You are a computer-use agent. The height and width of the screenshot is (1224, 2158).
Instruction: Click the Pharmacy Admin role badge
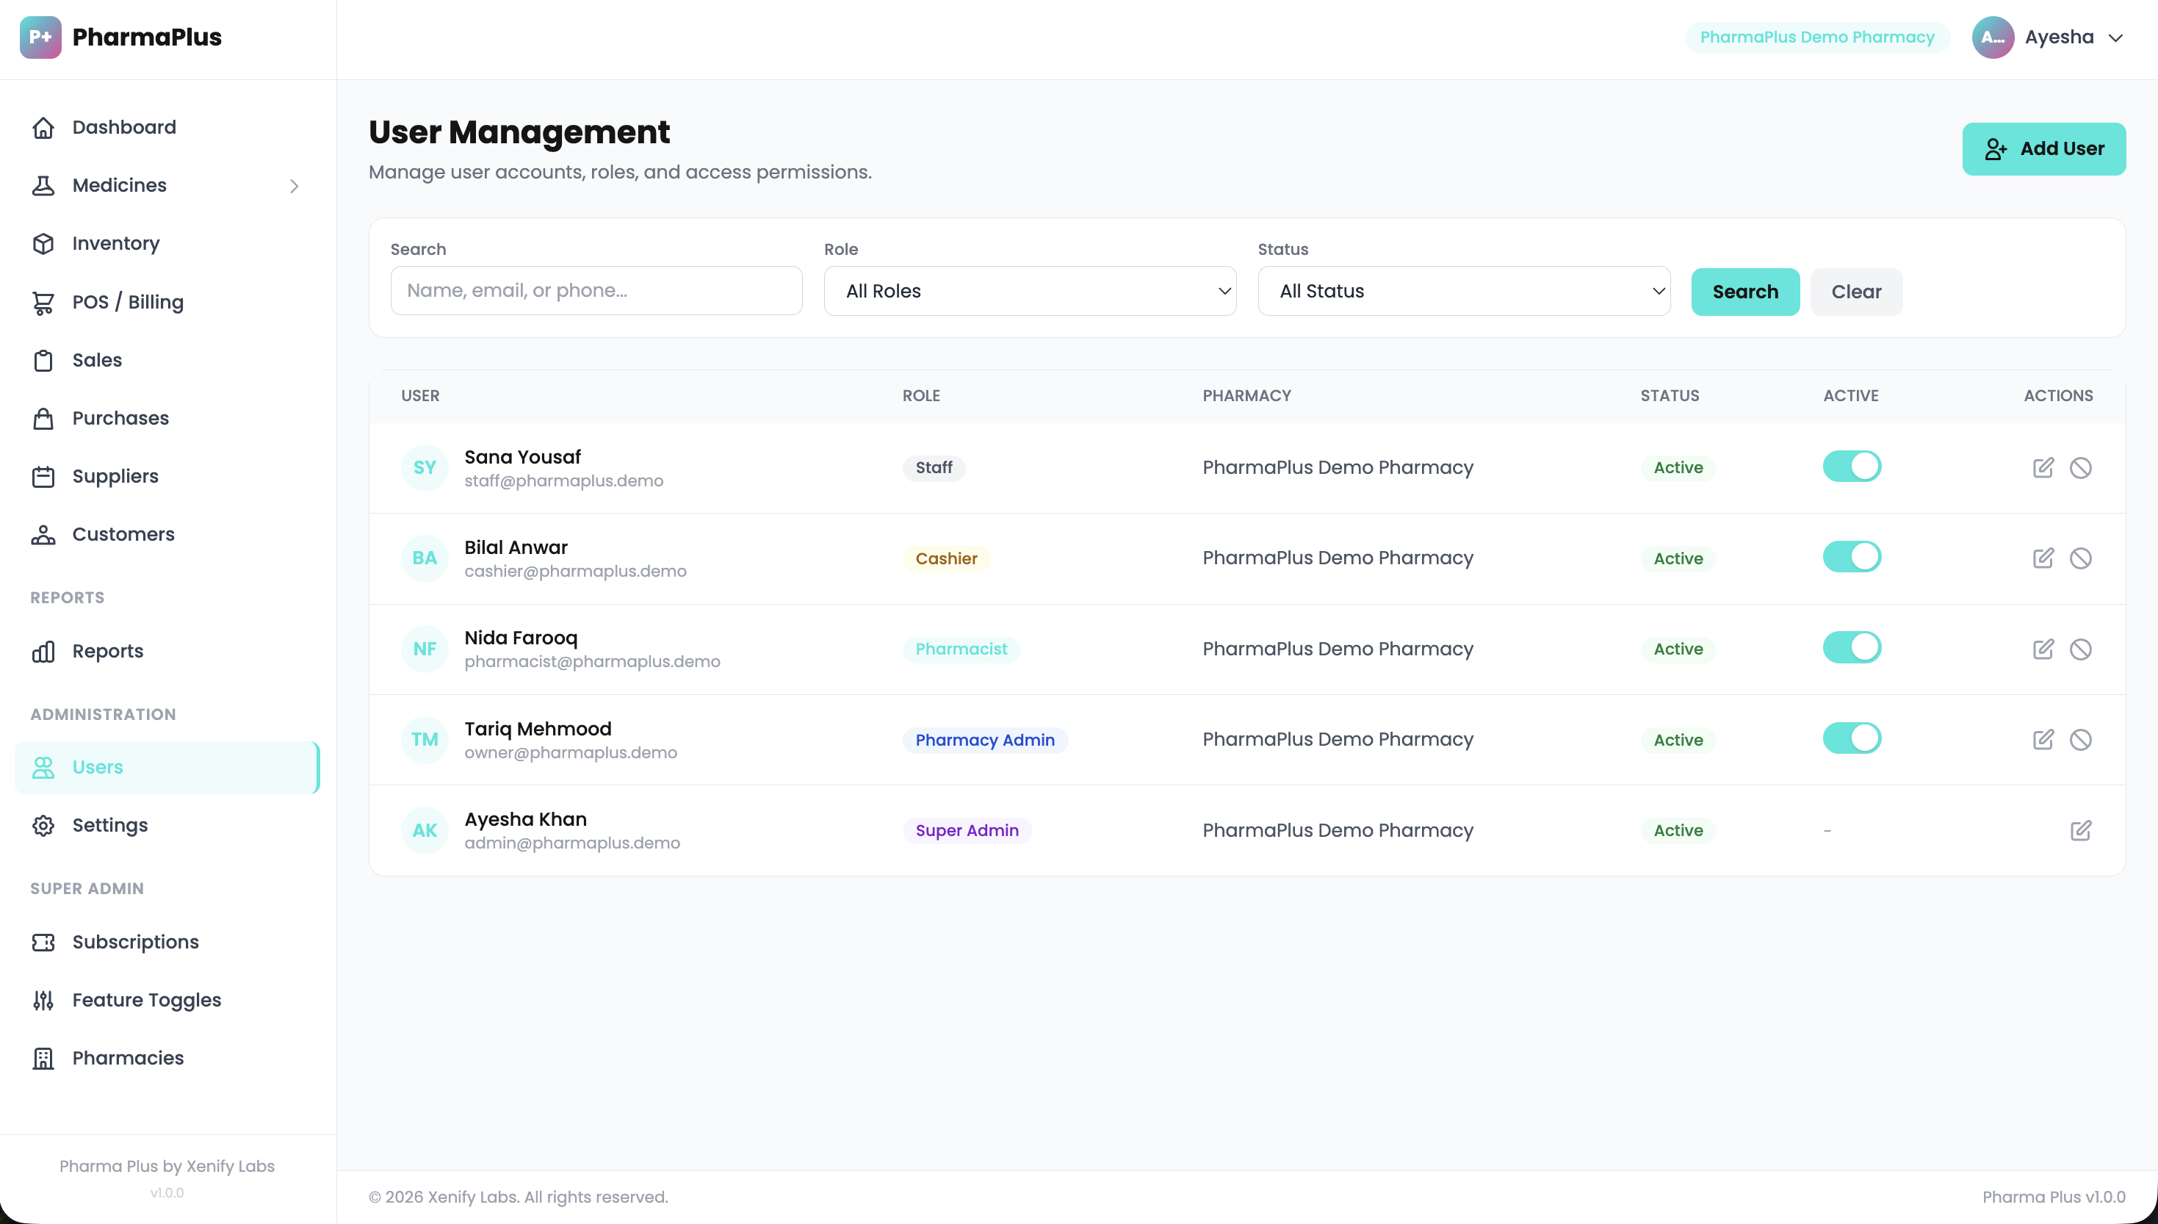pos(985,740)
